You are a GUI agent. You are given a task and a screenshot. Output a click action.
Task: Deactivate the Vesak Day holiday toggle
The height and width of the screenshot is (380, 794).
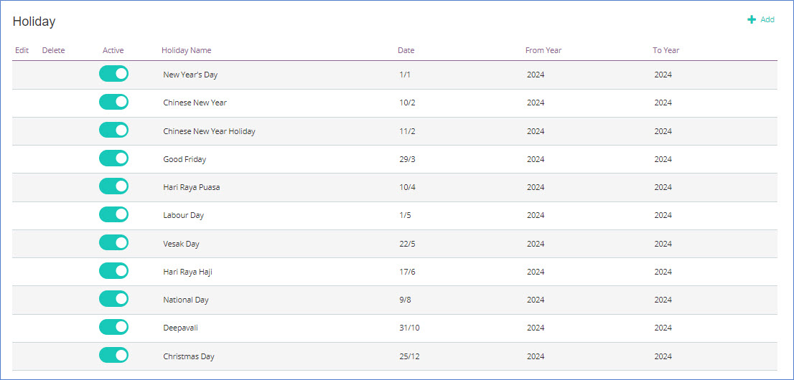pos(113,243)
